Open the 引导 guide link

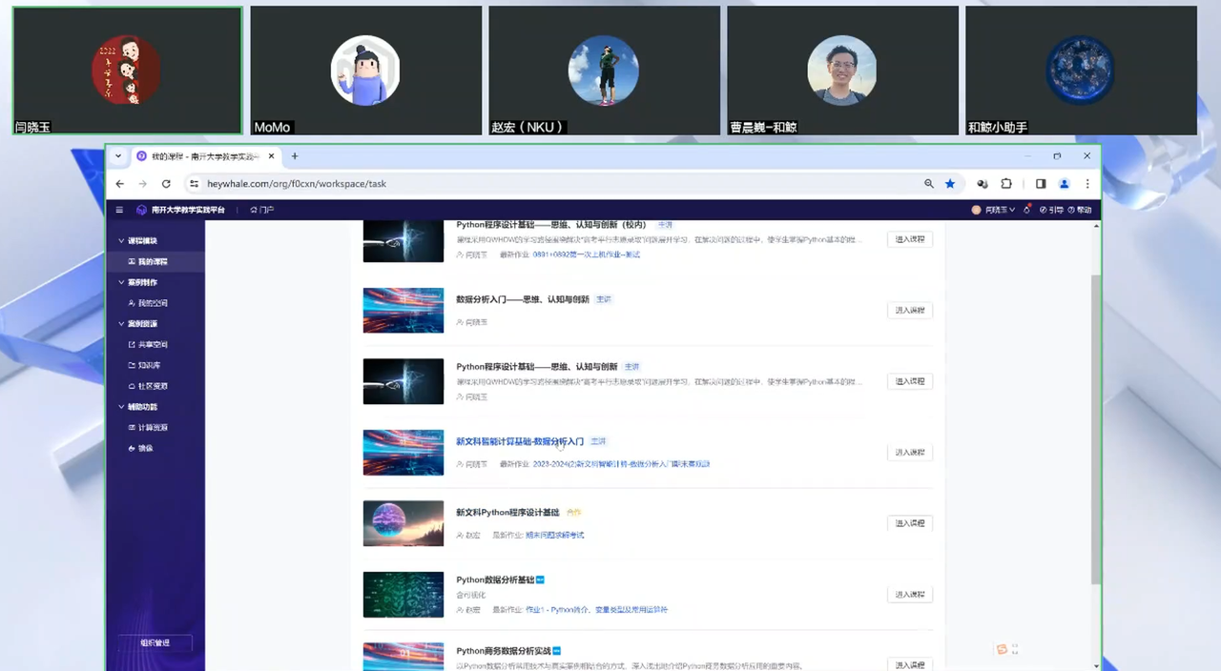pos(1051,210)
